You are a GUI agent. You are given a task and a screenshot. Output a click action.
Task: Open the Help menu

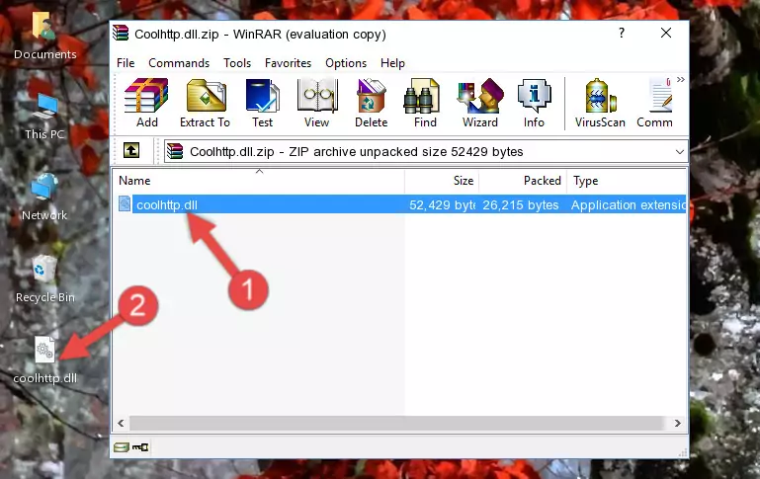392,63
